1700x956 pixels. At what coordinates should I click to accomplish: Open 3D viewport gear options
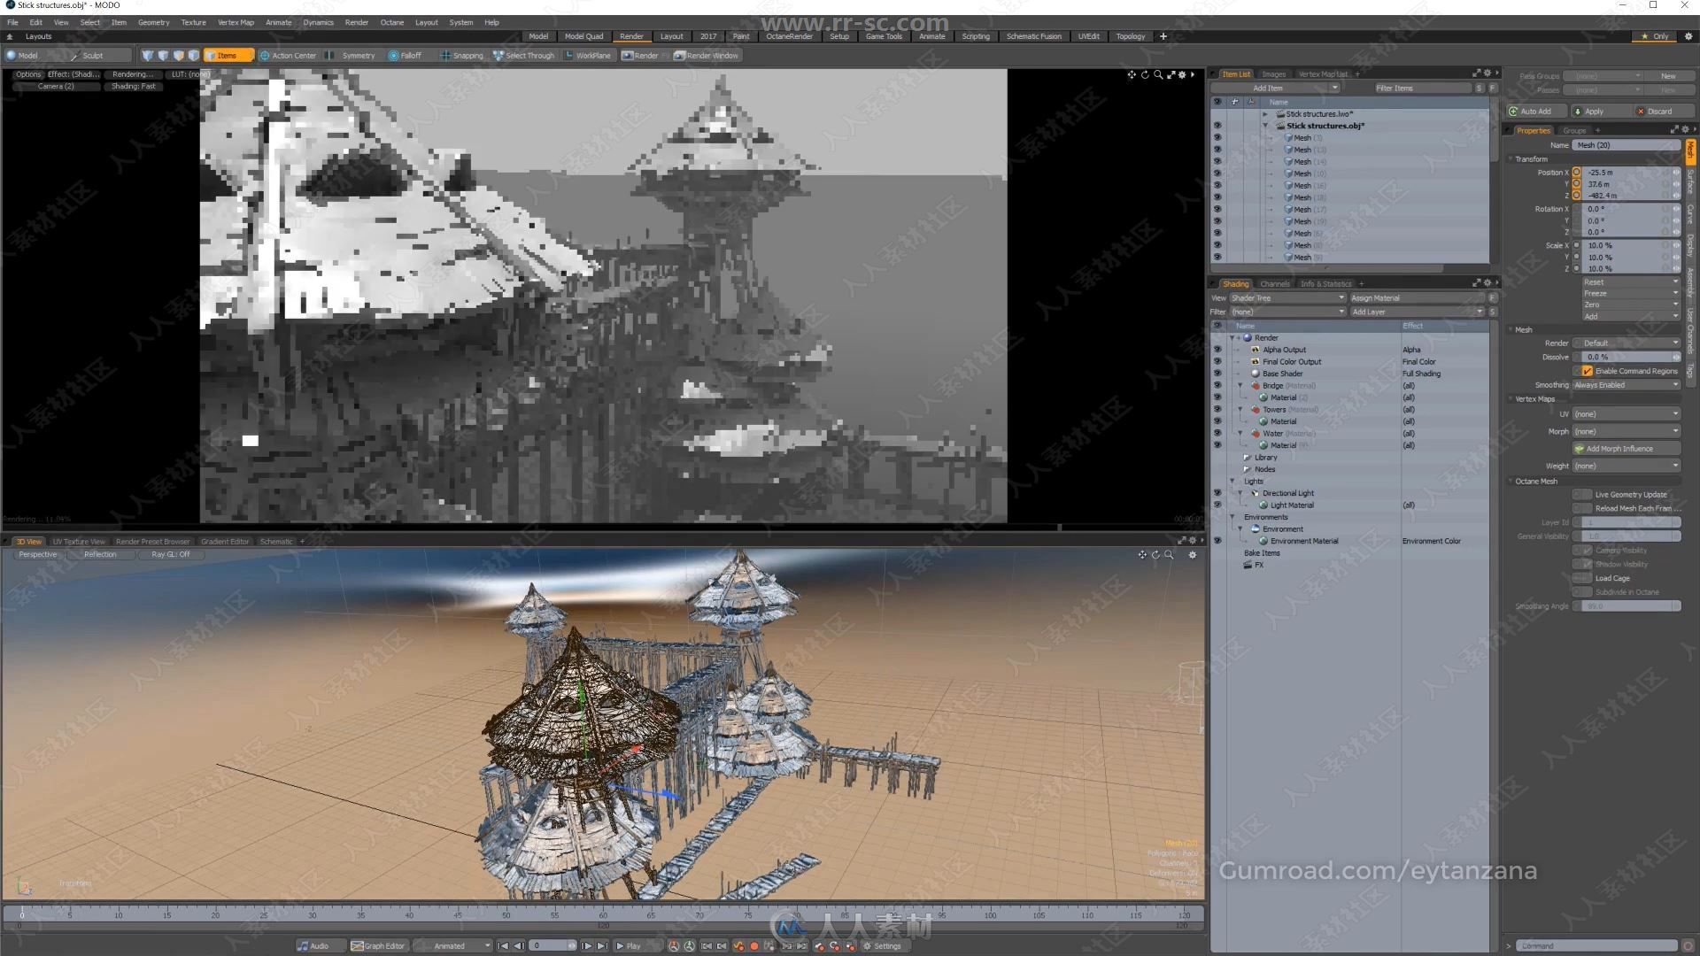[1193, 555]
